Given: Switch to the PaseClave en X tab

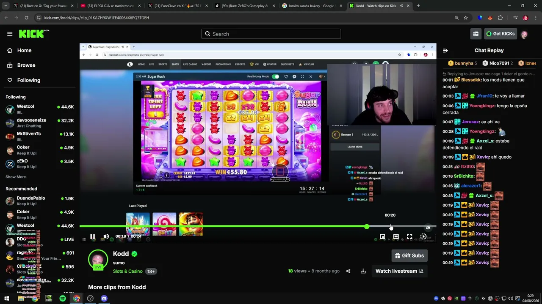Looking at the screenshot, I should [178, 6].
